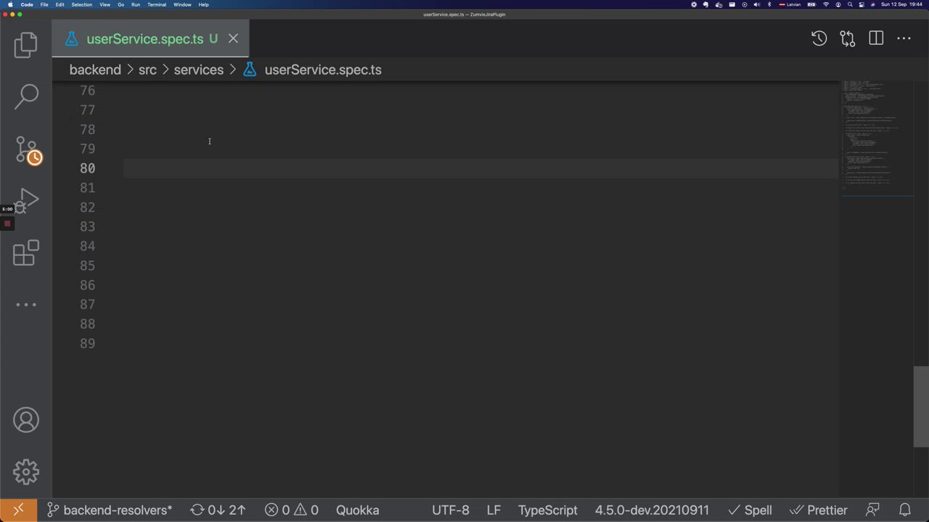The height and width of the screenshot is (522, 929).
Task: Open the Manage gear icon
Action: coord(26,472)
